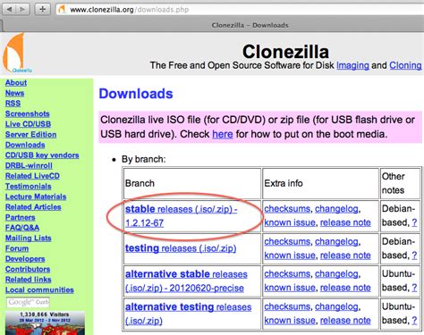Click the Google custom search box
Image resolution: width=424 pixels, height=335 pixels.
(x=28, y=303)
